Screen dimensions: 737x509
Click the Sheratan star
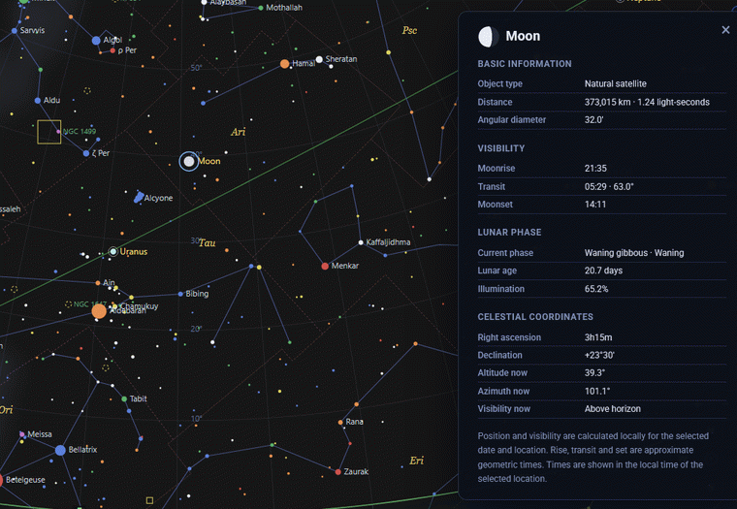pyautogui.click(x=320, y=59)
